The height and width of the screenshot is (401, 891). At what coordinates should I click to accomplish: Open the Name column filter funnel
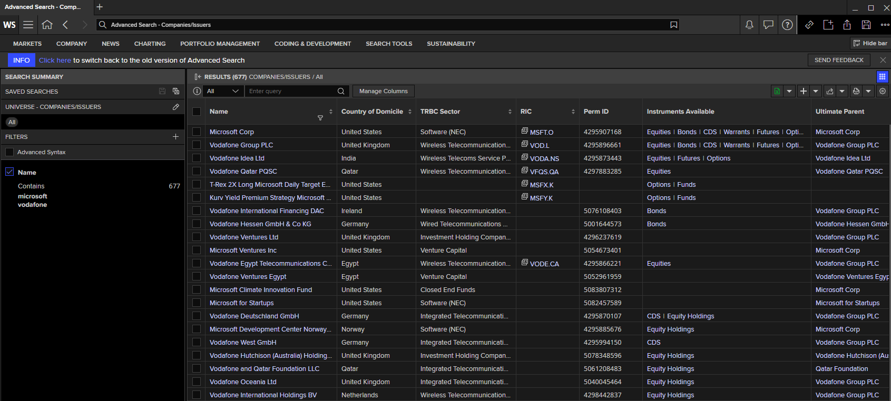[320, 118]
